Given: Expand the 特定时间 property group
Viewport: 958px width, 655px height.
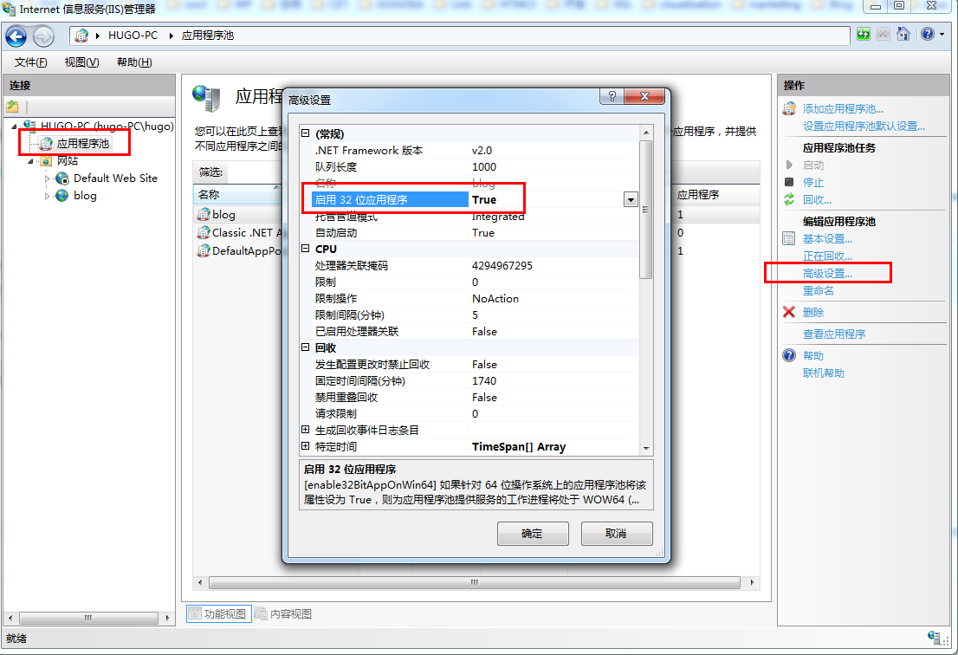Looking at the screenshot, I should coord(306,446).
